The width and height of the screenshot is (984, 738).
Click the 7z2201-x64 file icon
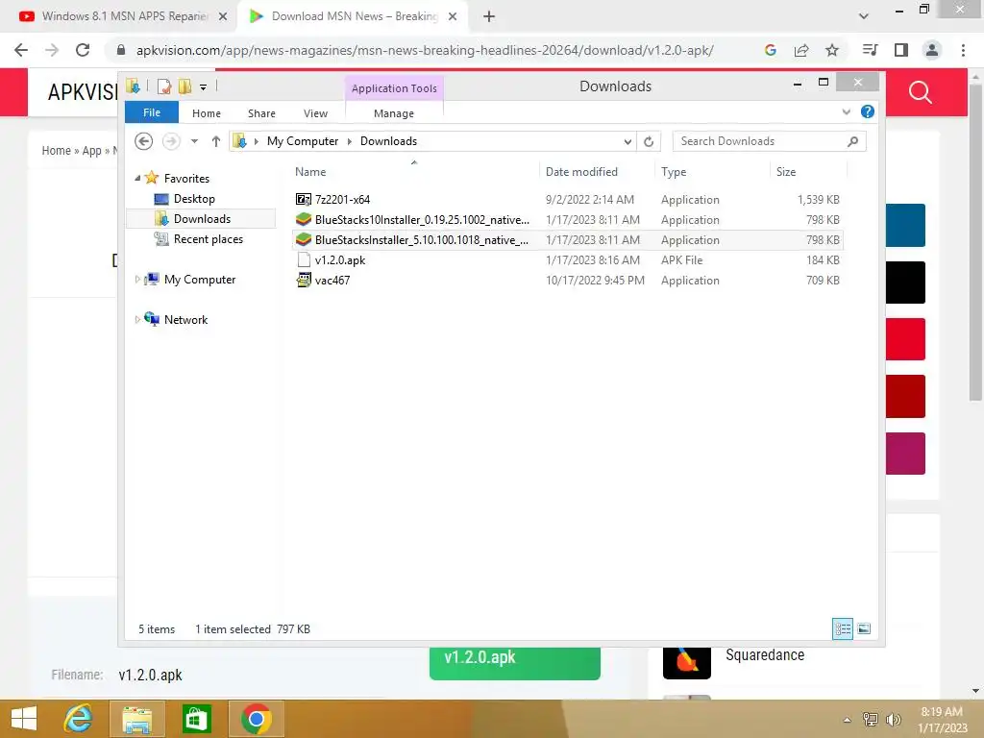click(303, 200)
